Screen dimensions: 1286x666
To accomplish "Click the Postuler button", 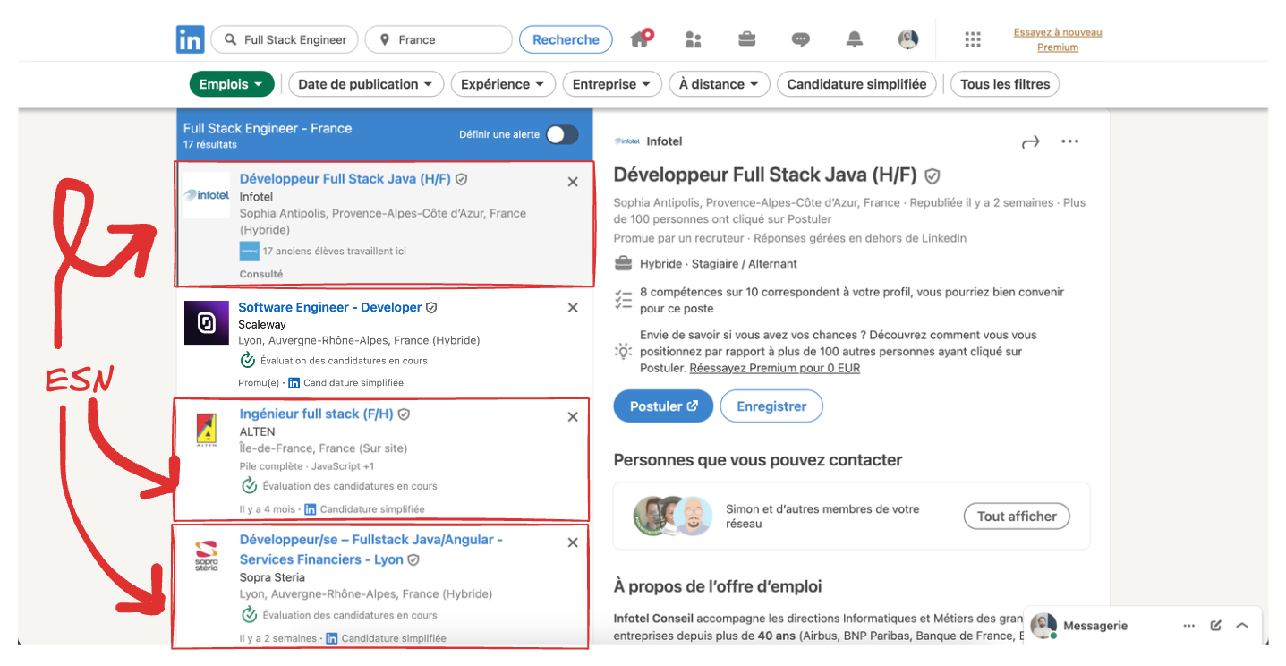I will click(x=663, y=406).
